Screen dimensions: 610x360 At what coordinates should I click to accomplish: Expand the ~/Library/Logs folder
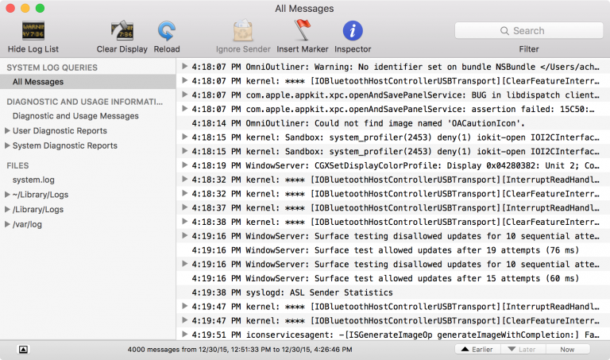coord(8,195)
